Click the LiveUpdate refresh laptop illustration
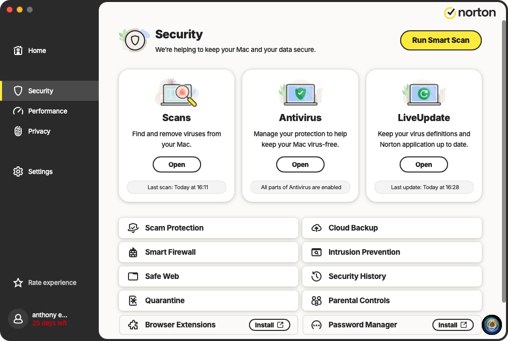The image size is (508, 341). point(424,93)
